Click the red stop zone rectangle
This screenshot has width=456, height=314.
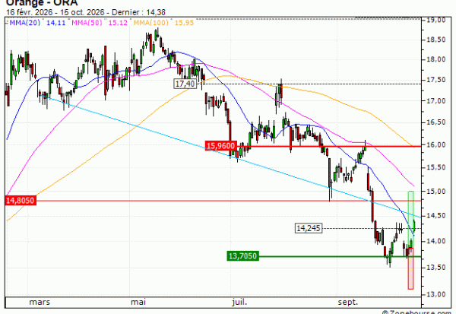point(411,268)
